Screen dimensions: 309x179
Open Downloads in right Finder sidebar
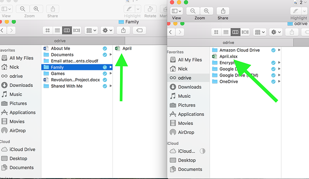186,87
